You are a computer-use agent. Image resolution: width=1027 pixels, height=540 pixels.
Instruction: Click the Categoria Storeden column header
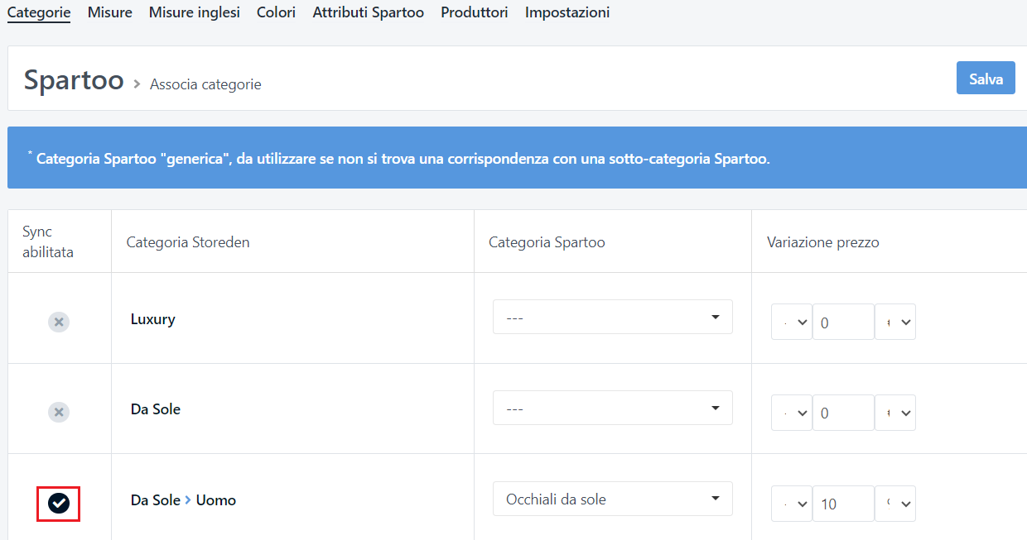188,242
